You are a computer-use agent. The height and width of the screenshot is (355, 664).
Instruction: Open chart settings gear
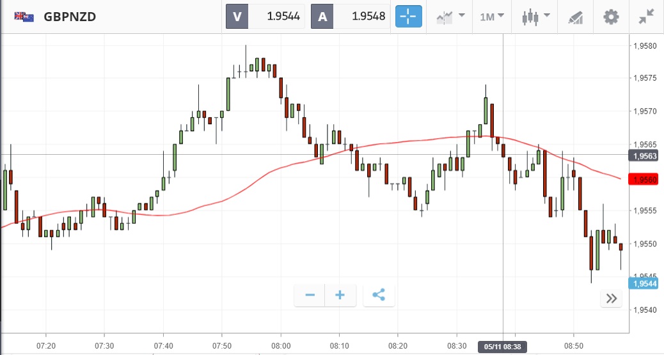(612, 17)
